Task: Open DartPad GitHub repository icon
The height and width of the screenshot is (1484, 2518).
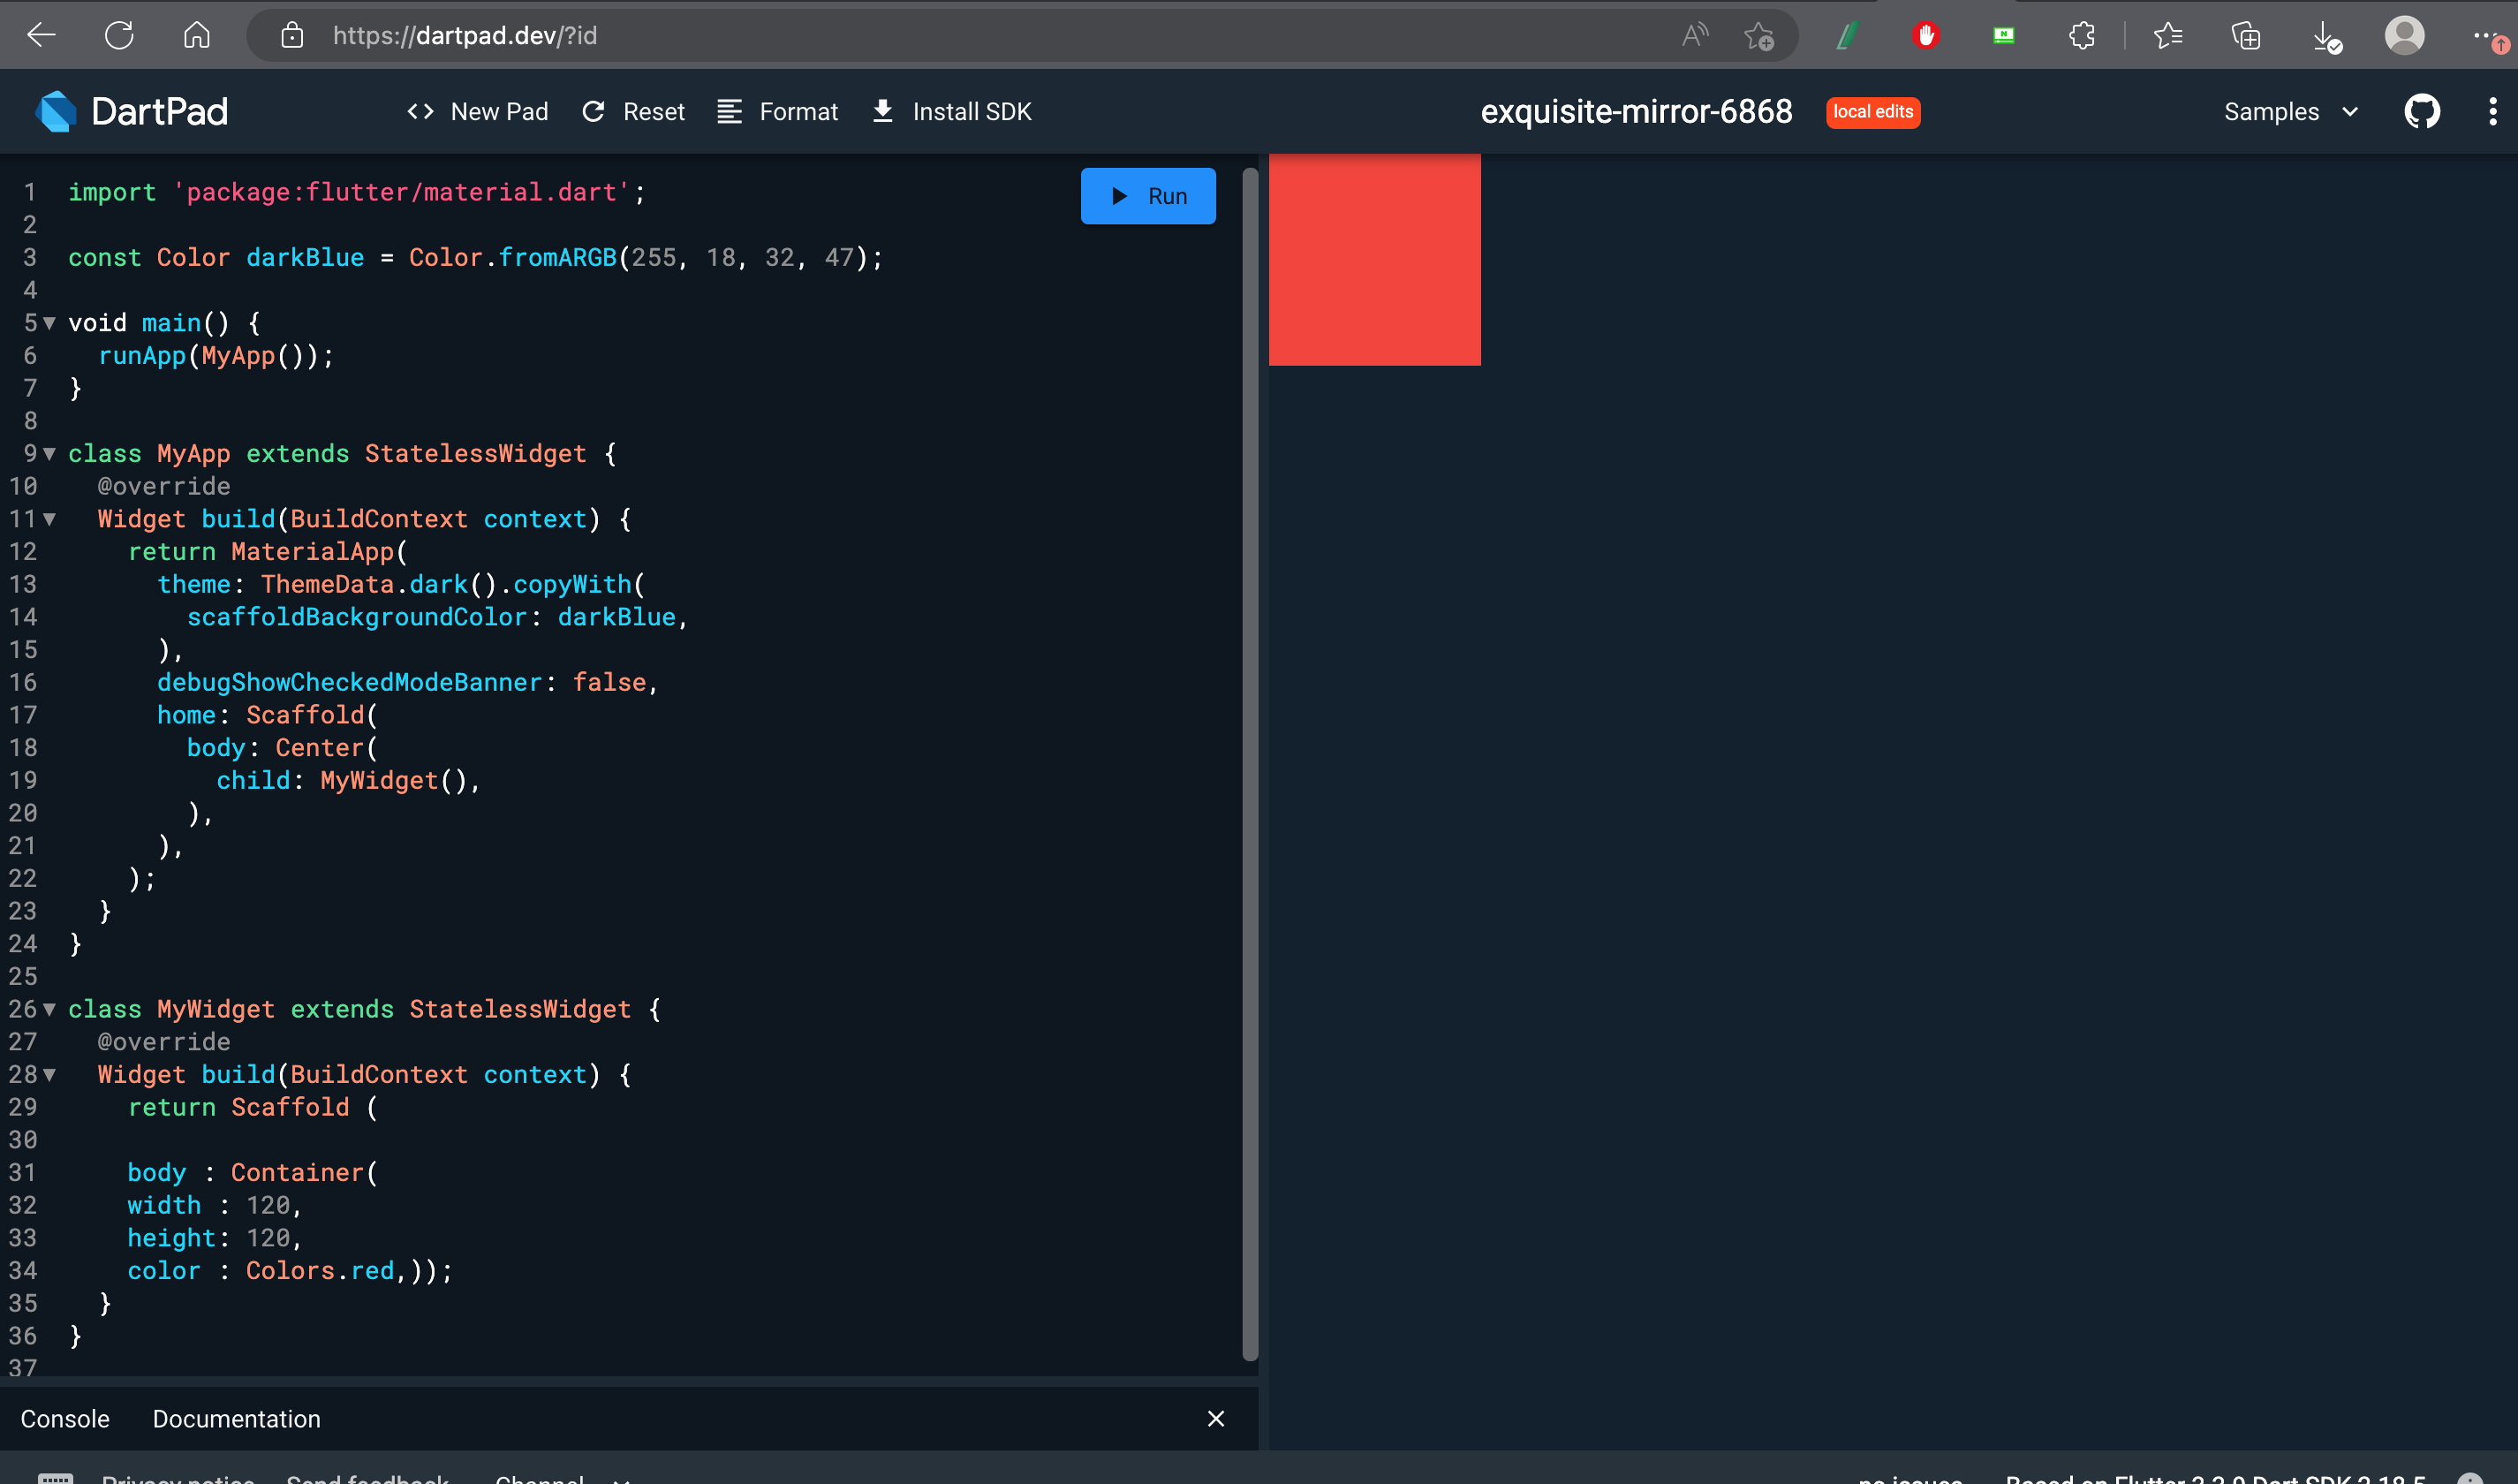Action: tap(2421, 111)
